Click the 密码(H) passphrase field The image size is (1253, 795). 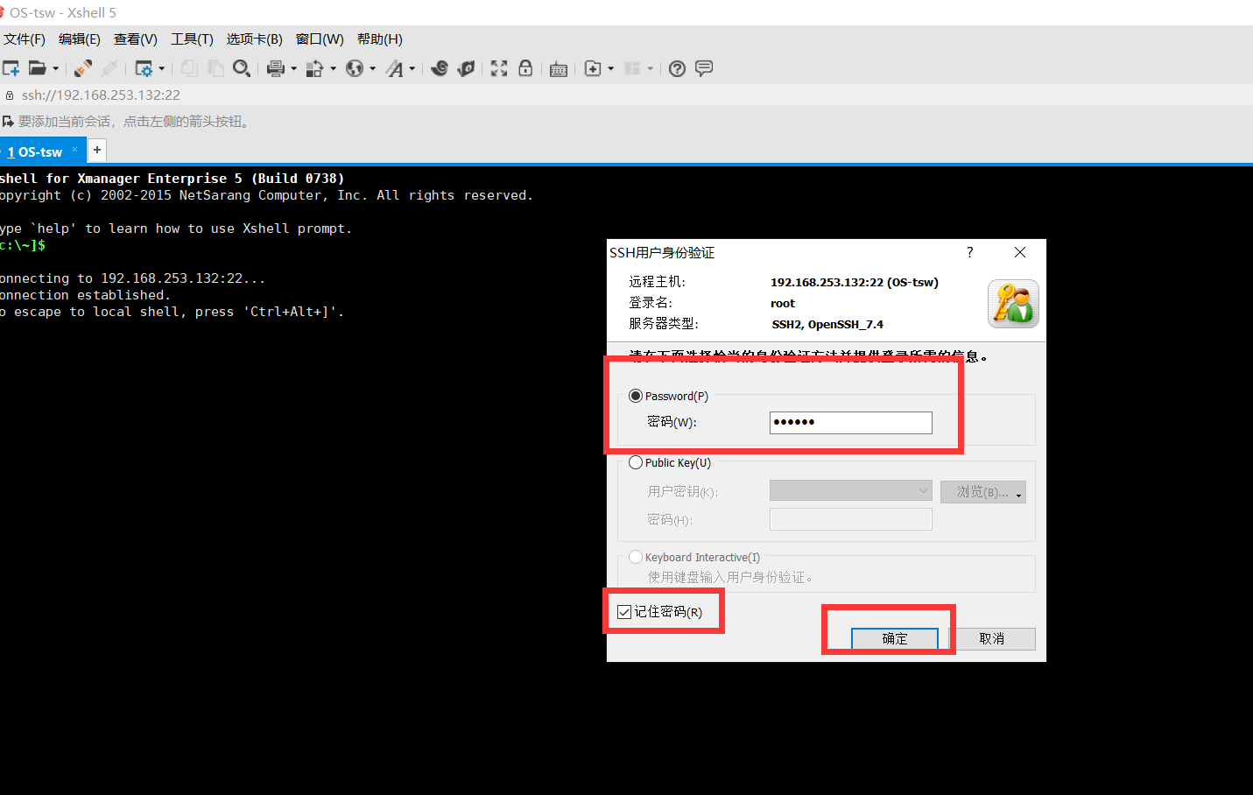pyautogui.click(x=851, y=519)
